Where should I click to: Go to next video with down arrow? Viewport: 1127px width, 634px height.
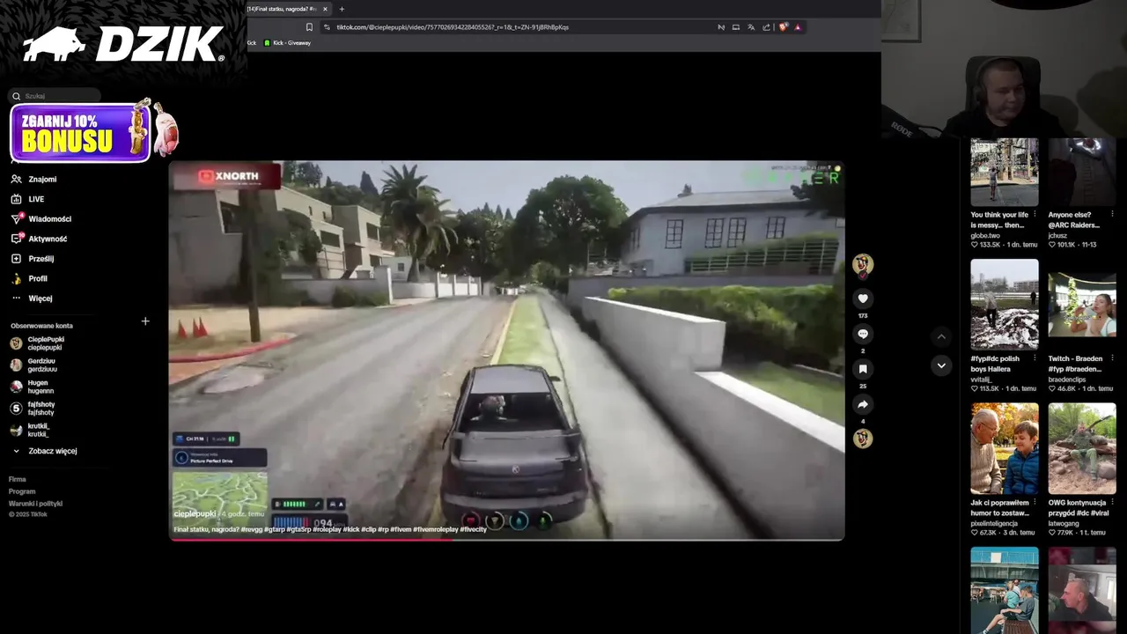click(x=941, y=365)
